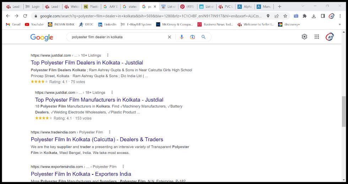348x184 pixels.
Task: Click the page vertical scrollbar thumb
Action: (344, 111)
